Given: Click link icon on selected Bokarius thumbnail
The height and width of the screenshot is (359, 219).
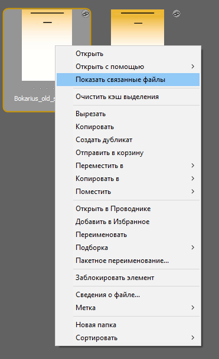Looking at the screenshot, I should pos(86,14).
